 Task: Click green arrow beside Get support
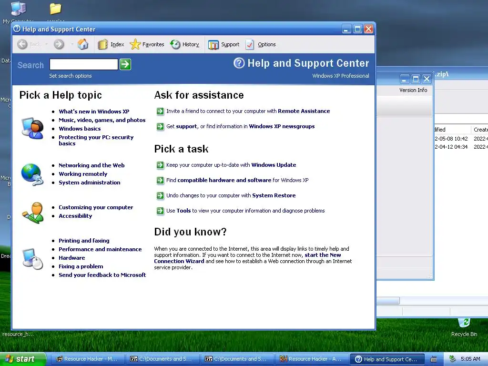[x=160, y=126]
